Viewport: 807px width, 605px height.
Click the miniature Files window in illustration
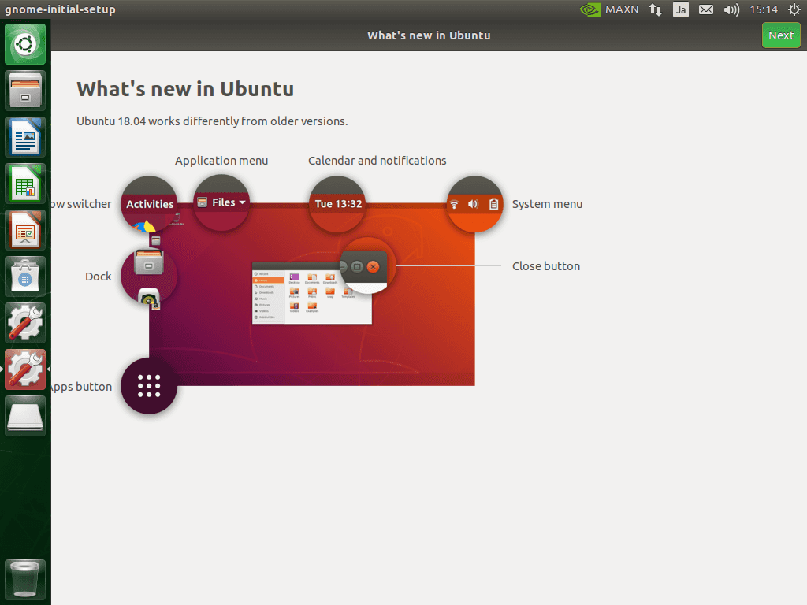coord(312,293)
